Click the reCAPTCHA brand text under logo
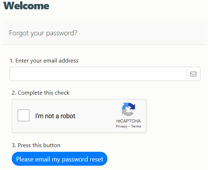 [128, 121]
